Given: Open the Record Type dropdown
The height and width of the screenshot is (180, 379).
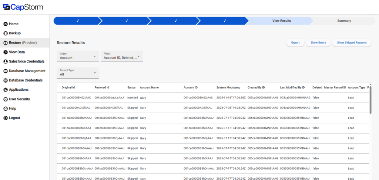Looking at the screenshot, I should pos(78,73).
